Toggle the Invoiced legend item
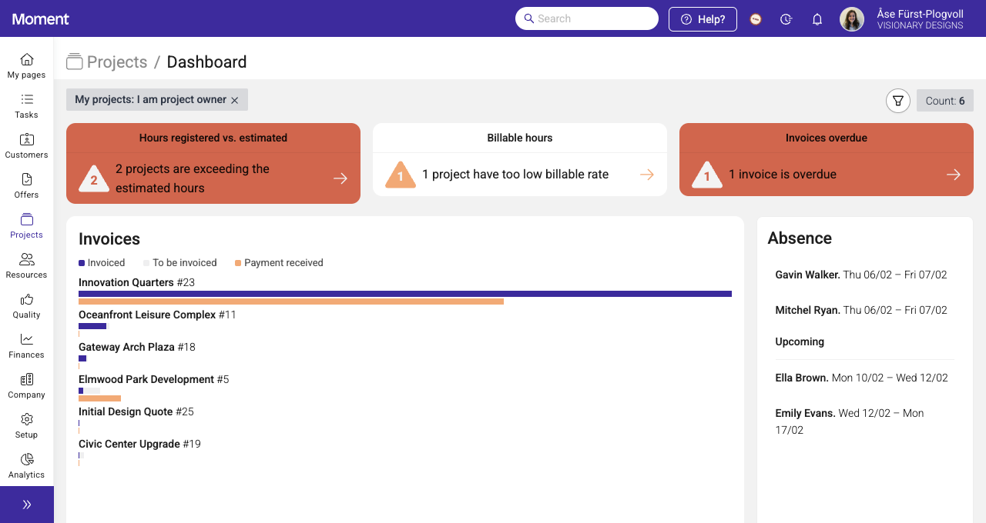 point(102,262)
